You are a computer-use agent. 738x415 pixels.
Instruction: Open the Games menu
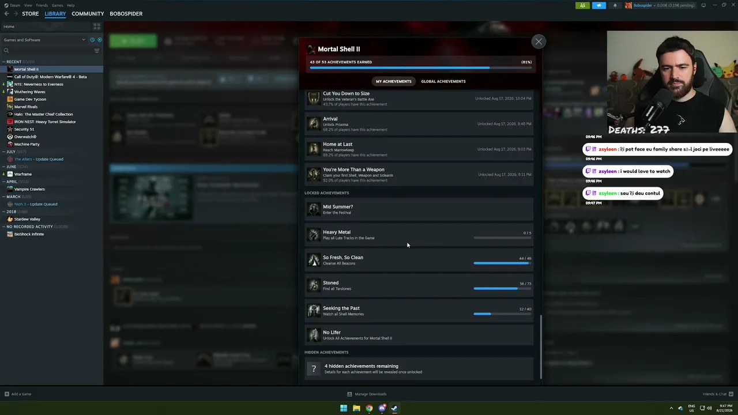(57, 5)
